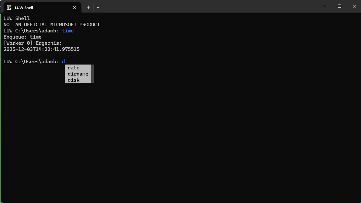Minimize the terminal window
The width and height of the screenshot is (361, 203).
point(325,6)
